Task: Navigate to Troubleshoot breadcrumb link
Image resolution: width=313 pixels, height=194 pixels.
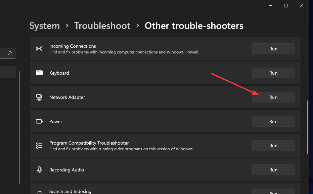Action: pos(102,26)
